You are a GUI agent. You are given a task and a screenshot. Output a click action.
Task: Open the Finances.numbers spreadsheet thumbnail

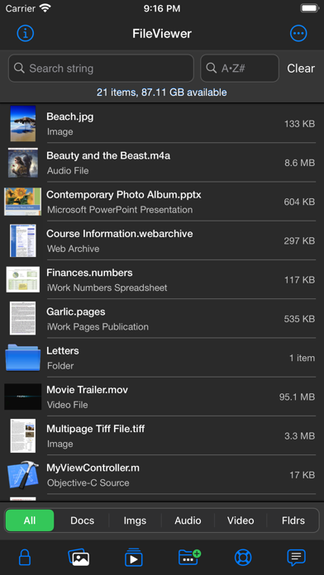23,279
